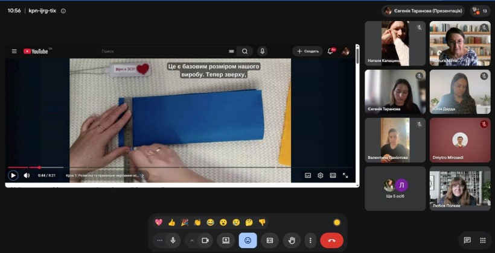Viewport: 495px width, 253px height.
Task: Click the Создать create button
Action: click(x=307, y=51)
